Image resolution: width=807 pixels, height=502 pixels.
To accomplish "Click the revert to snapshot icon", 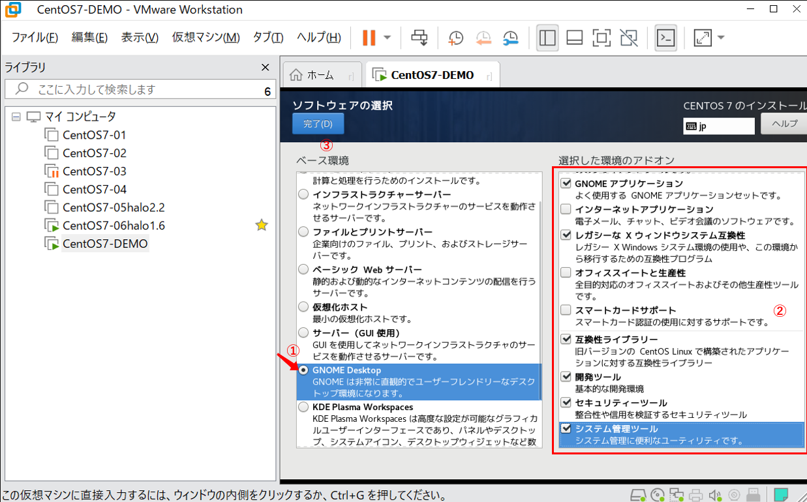I will (x=483, y=38).
